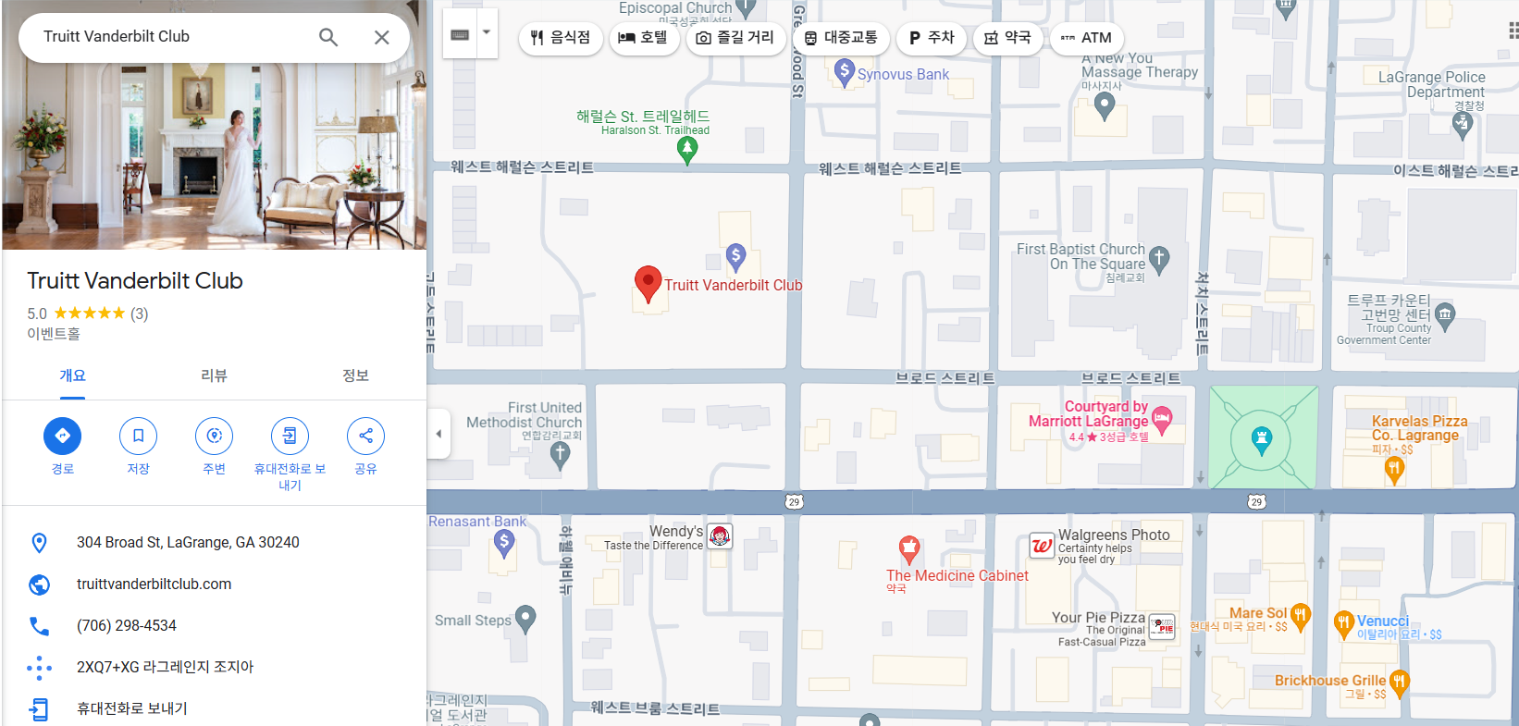Filter map by ATM
The width and height of the screenshot is (1519, 726).
(x=1086, y=38)
